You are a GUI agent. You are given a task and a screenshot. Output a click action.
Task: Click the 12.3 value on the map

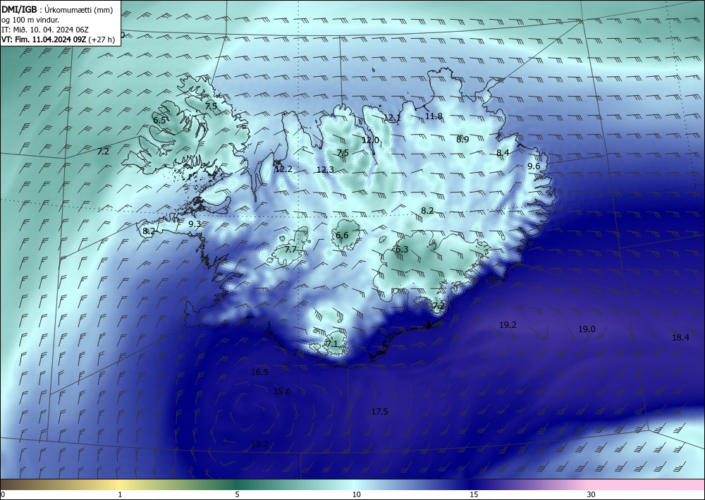point(325,170)
